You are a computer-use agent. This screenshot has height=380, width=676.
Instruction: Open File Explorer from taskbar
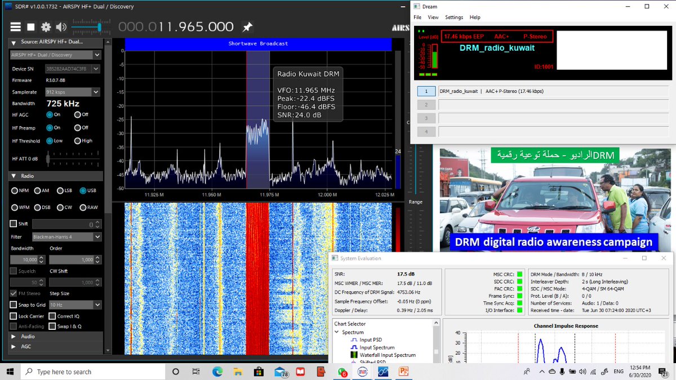tap(238, 372)
